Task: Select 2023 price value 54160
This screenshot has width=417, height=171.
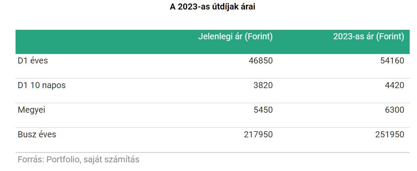Action: click(x=392, y=60)
